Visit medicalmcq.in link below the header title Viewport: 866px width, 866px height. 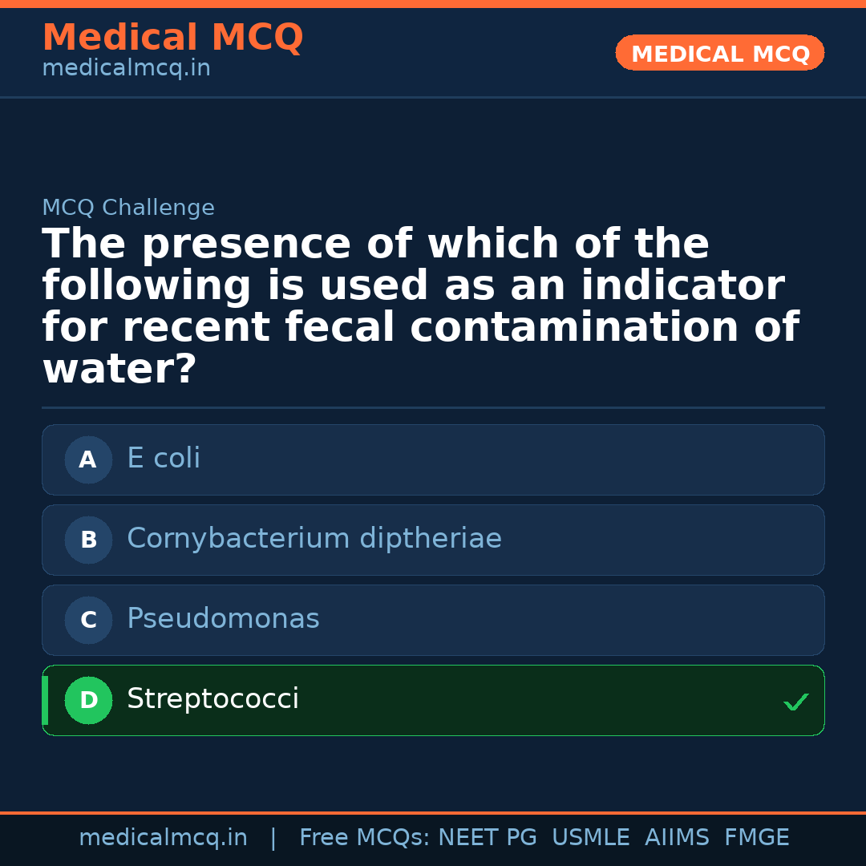tap(126, 69)
